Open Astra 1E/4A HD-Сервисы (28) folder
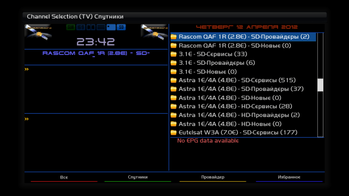The width and height of the screenshot is (349, 196). point(243,107)
